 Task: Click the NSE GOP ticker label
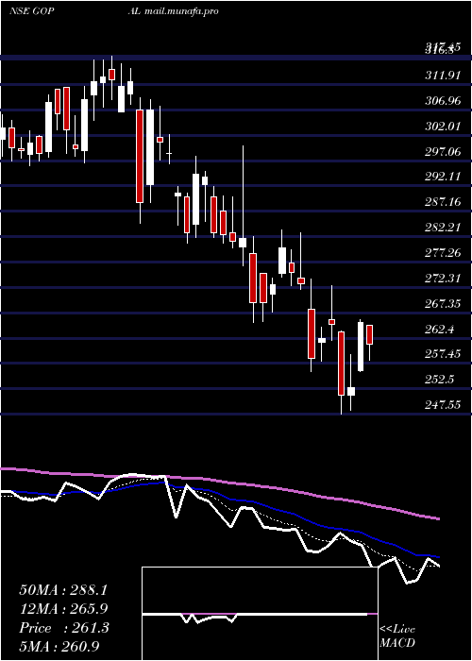[x=31, y=11]
